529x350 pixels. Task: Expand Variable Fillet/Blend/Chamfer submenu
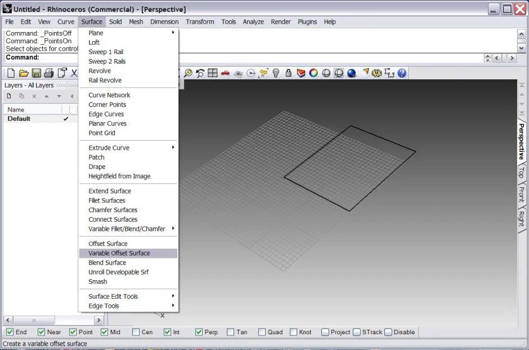tap(128, 228)
